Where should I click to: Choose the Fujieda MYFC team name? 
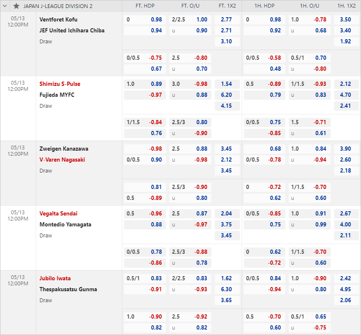coord(57,95)
